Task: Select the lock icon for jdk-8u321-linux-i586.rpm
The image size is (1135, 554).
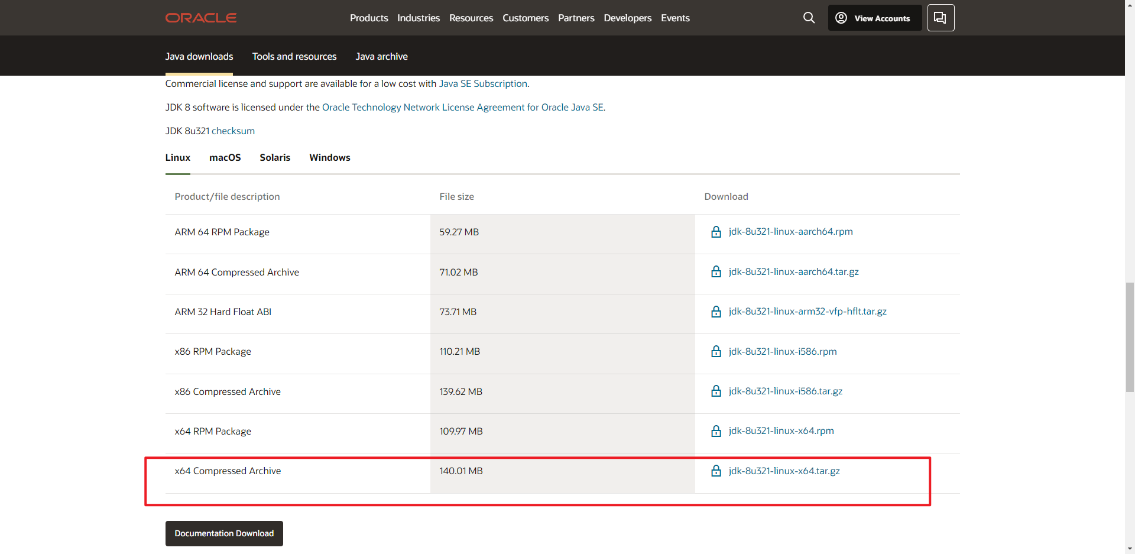Action: tap(716, 352)
